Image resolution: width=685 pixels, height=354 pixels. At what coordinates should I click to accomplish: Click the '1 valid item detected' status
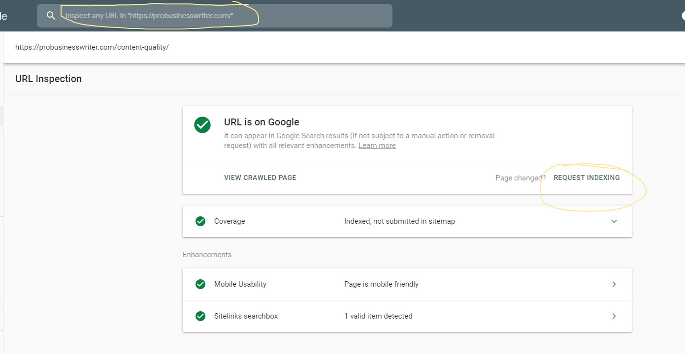[x=378, y=316]
